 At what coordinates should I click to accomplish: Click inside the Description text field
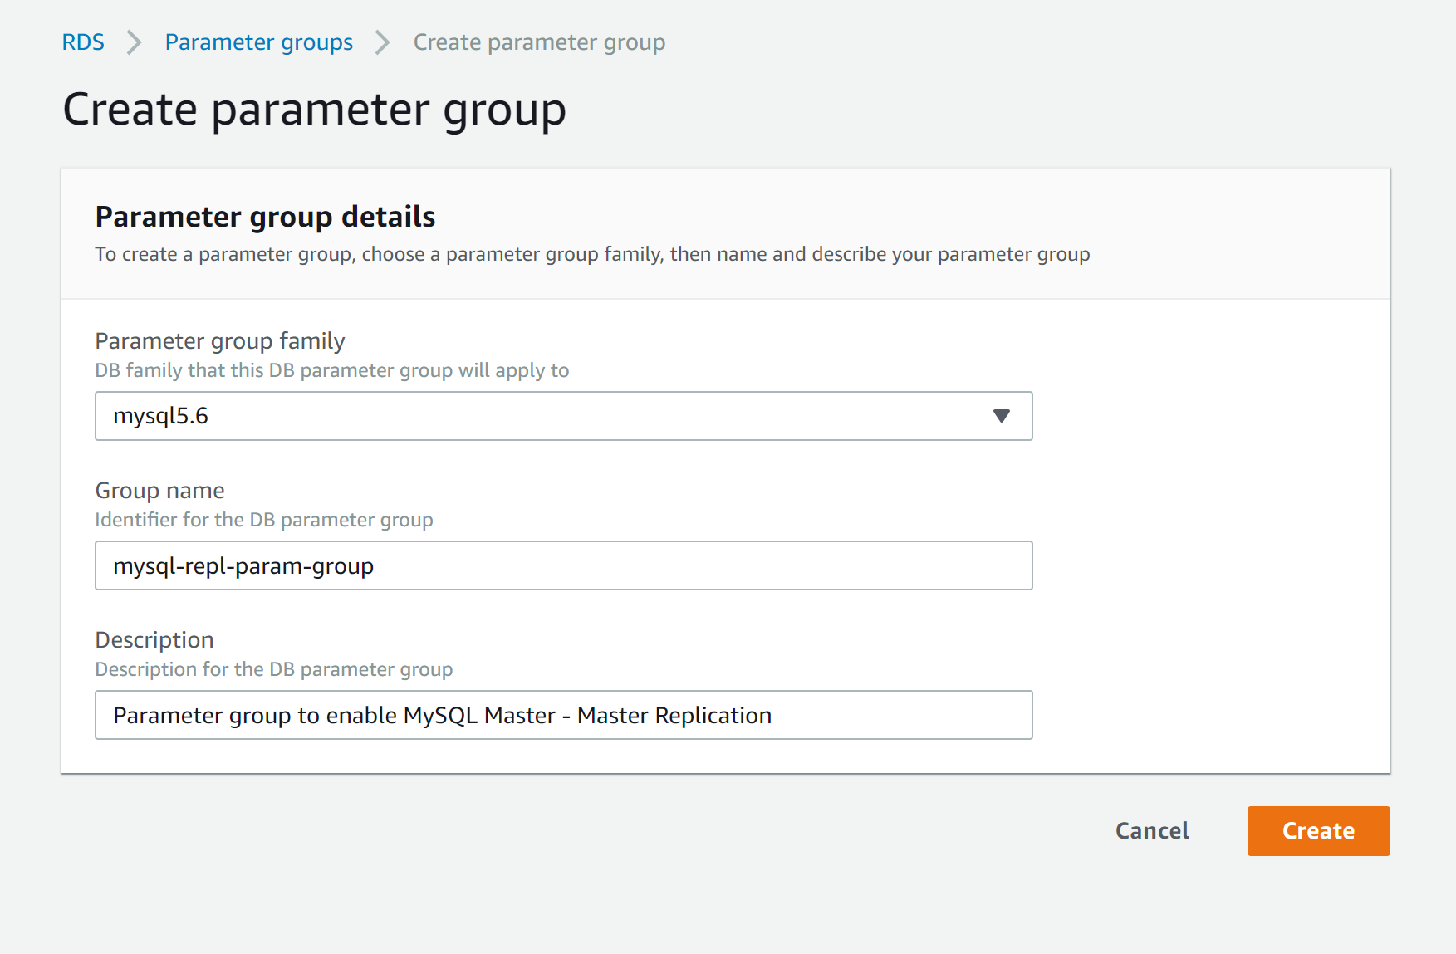click(563, 715)
